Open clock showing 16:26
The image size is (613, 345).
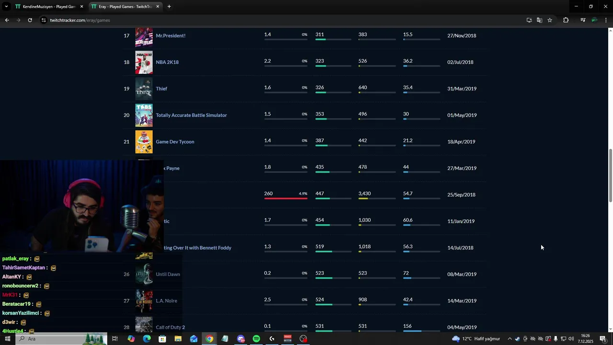pyautogui.click(x=585, y=339)
